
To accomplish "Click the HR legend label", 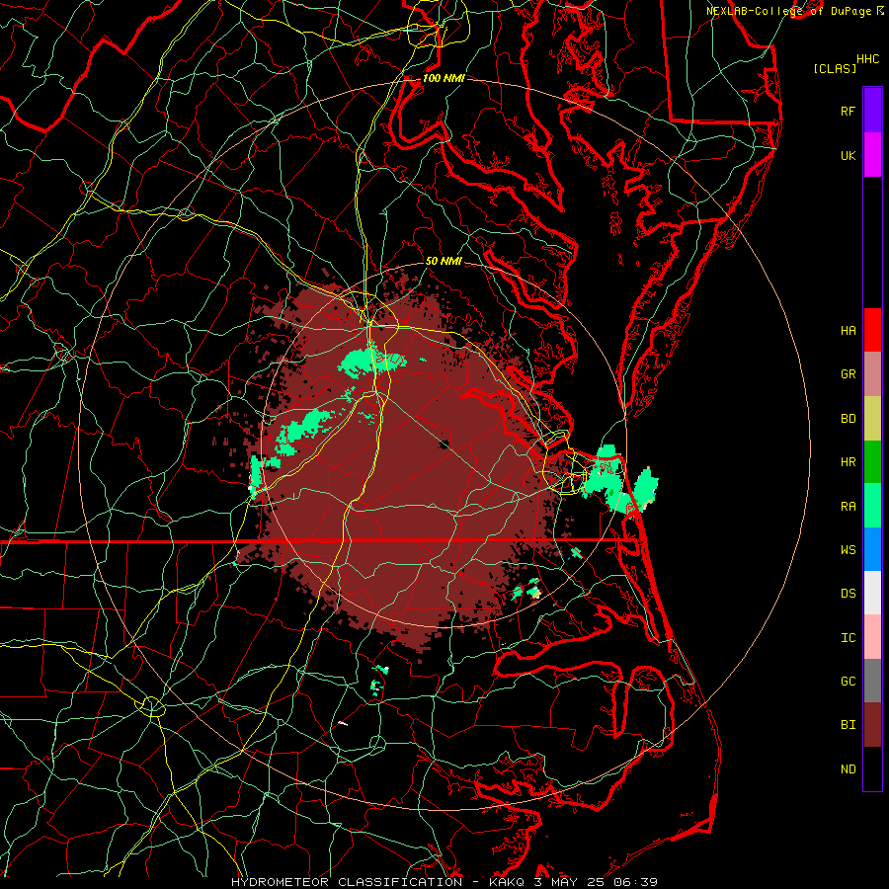I will (x=848, y=462).
